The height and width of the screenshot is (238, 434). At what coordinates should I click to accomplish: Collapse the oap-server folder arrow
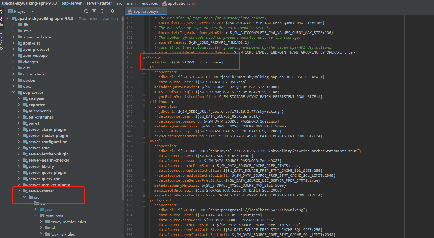click(x=14, y=92)
